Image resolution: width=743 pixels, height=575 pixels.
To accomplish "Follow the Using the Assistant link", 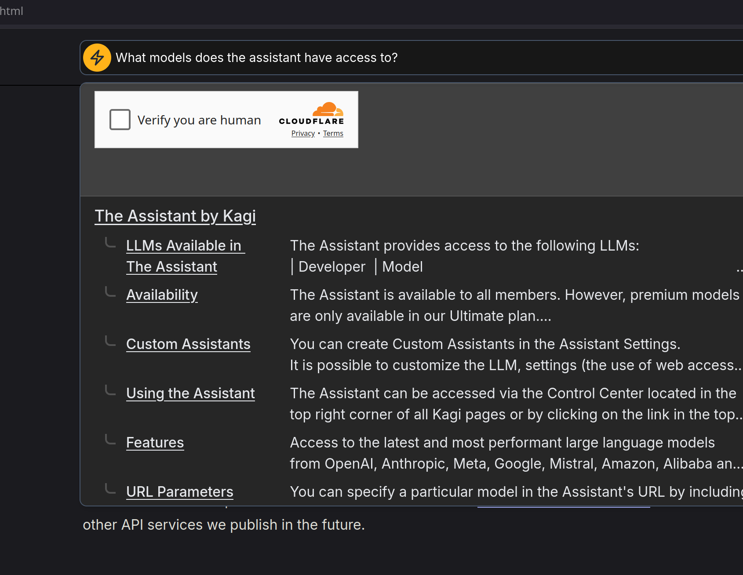I will point(190,393).
